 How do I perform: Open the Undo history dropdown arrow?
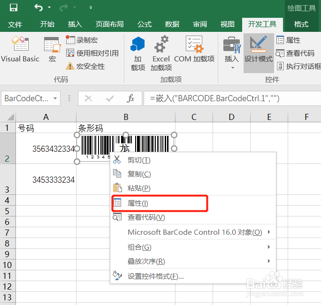49,7
